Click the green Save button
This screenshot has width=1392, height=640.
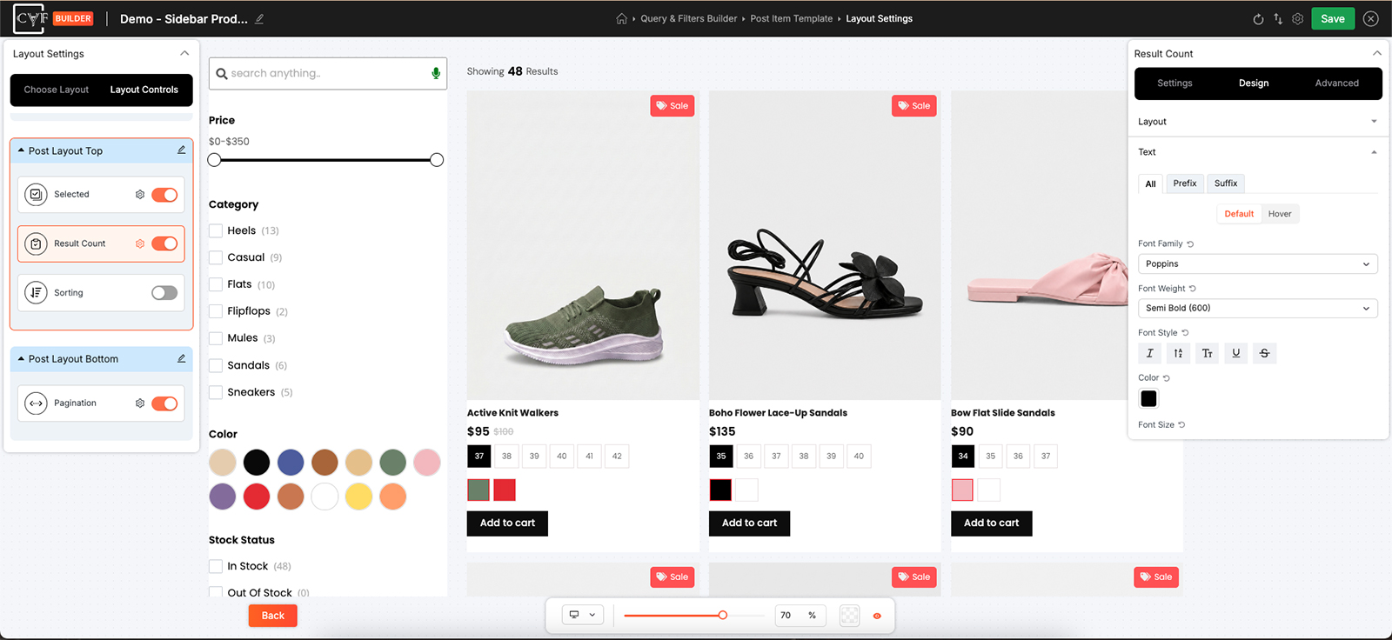(x=1333, y=18)
